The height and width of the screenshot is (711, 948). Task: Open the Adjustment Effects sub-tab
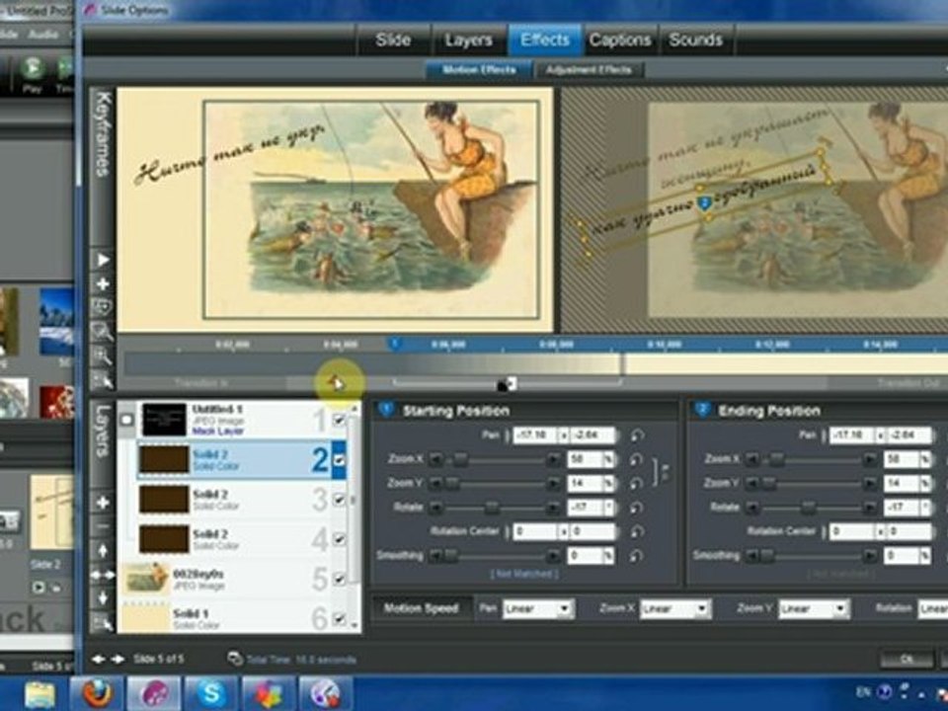click(589, 70)
